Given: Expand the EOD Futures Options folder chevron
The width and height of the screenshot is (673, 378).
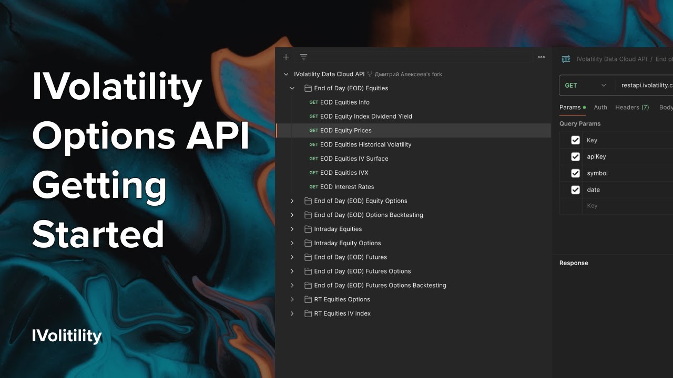Looking at the screenshot, I should click(x=292, y=271).
